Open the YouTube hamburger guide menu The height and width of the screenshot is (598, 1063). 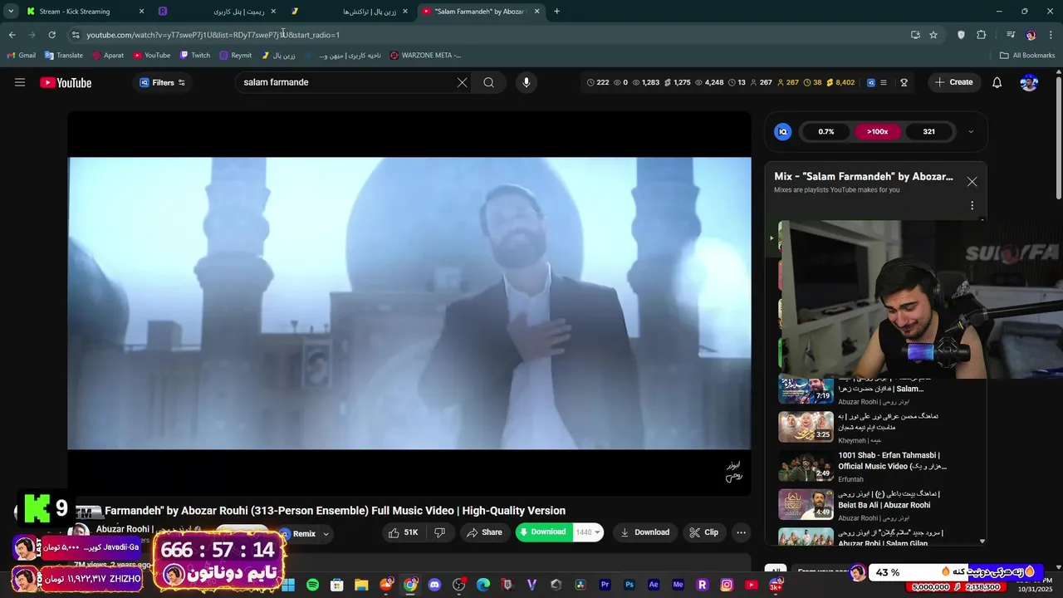pyautogui.click(x=20, y=82)
